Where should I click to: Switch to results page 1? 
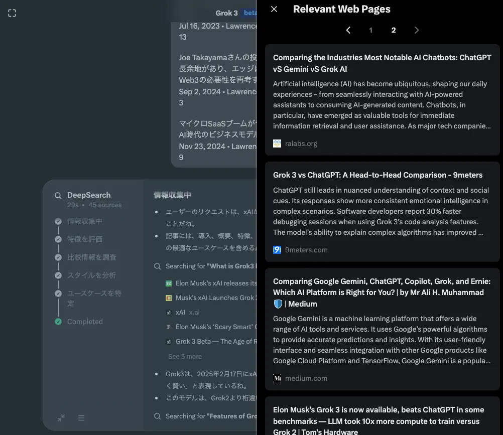pos(371,30)
